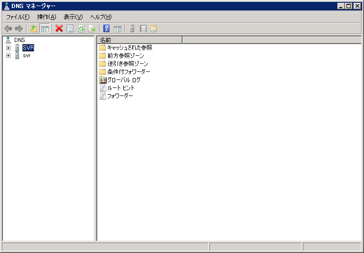Expand the uppercase SVR server node
The width and height of the screenshot is (364, 253).
[9, 48]
